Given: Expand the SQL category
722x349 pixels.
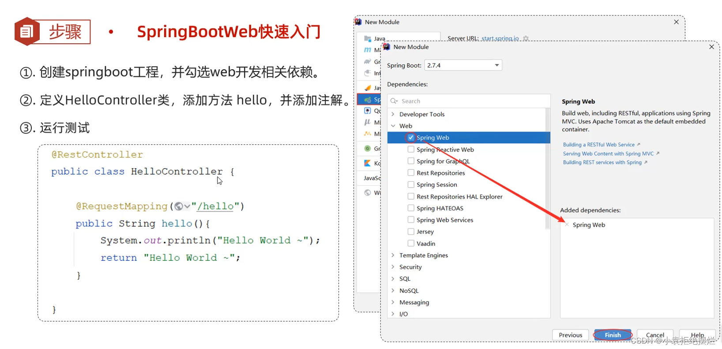Looking at the screenshot, I should pos(393,278).
